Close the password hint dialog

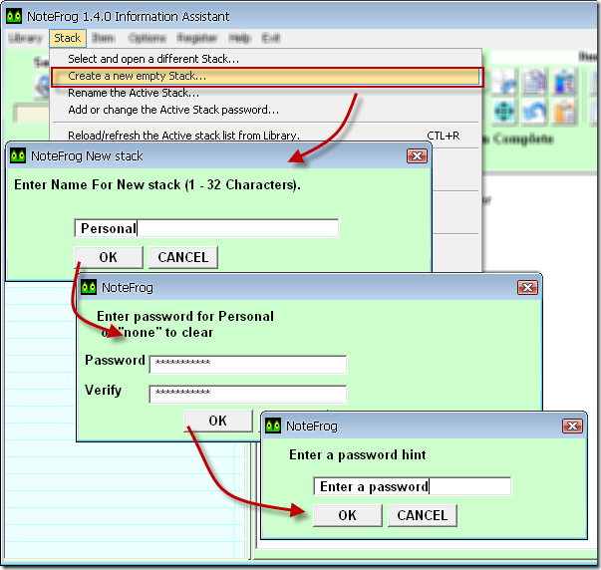pos(572,426)
